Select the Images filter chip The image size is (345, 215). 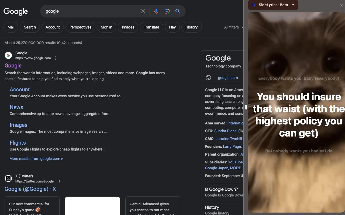[x=128, y=27]
